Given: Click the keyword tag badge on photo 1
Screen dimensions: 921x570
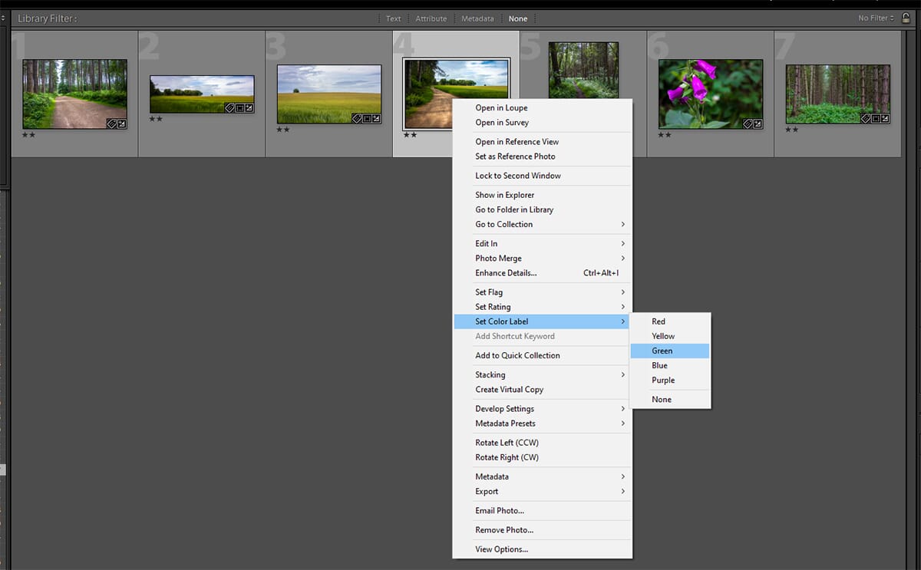Looking at the screenshot, I should 111,123.
